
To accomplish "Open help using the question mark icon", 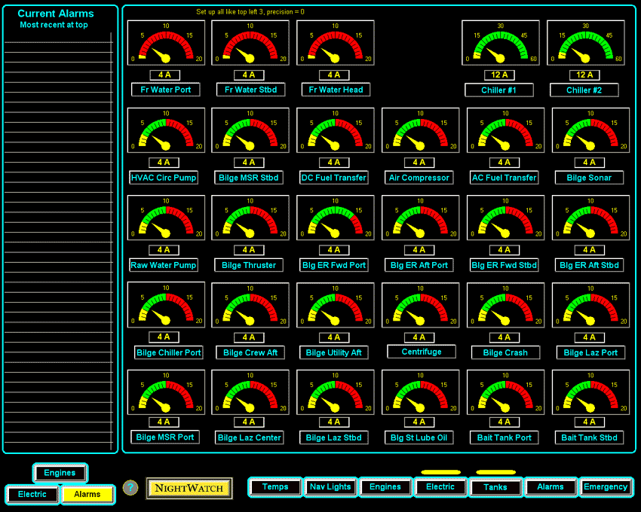I will point(130,488).
